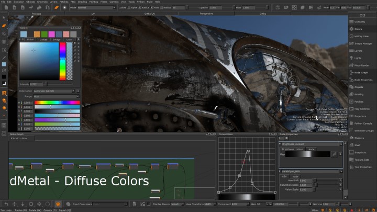Open the paint Mode dropdown set to Normal
The height and width of the screenshot is (212, 377).
pos(97,8)
